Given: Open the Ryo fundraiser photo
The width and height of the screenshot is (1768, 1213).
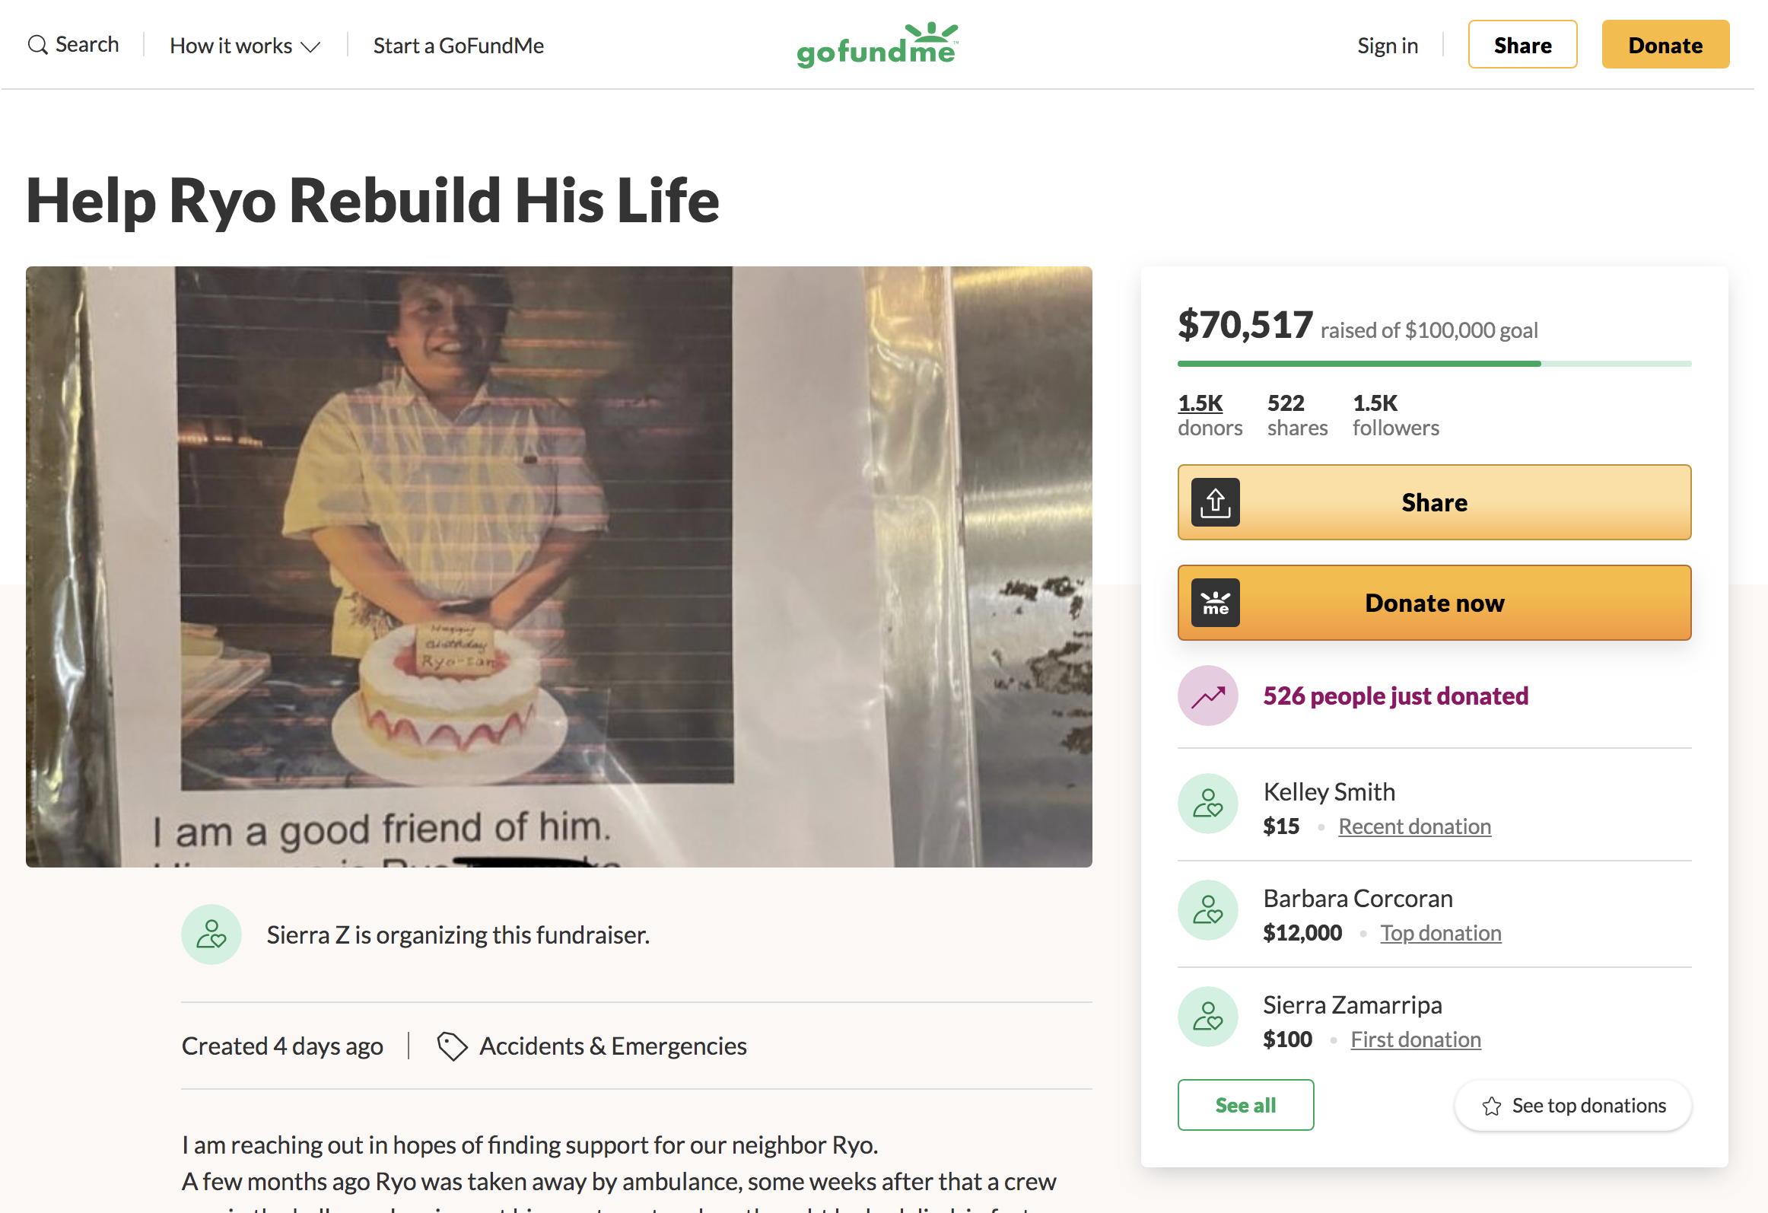Looking at the screenshot, I should coord(558,566).
